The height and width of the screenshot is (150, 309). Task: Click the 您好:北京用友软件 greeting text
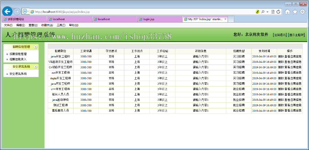click(251, 35)
